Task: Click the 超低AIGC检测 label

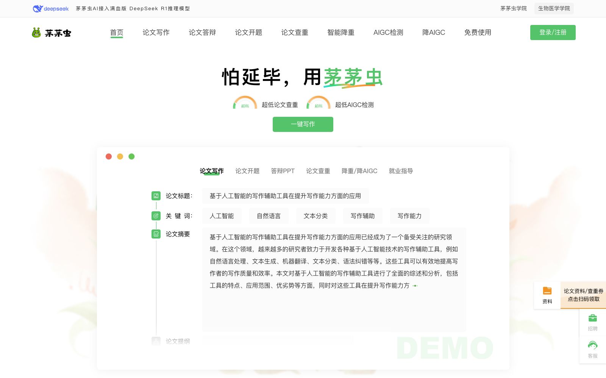Action: pyautogui.click(x=355, y=105)
